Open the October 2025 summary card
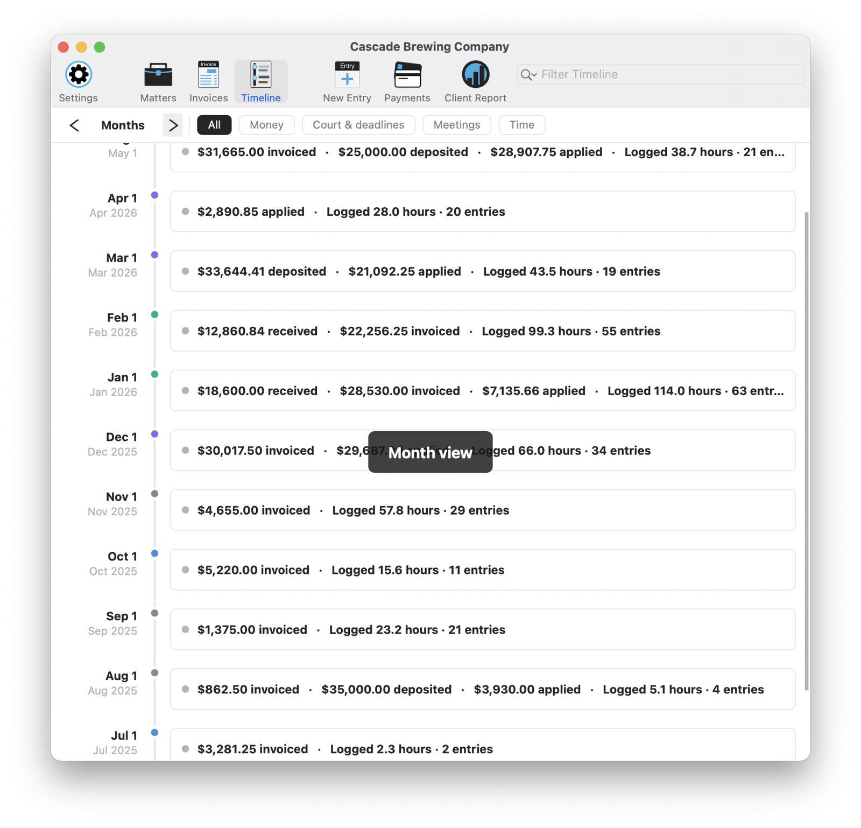Screen dimensions: 861x828 click(483, 570)
